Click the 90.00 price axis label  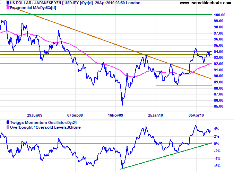pyautogui.click(x=219, y=76)
